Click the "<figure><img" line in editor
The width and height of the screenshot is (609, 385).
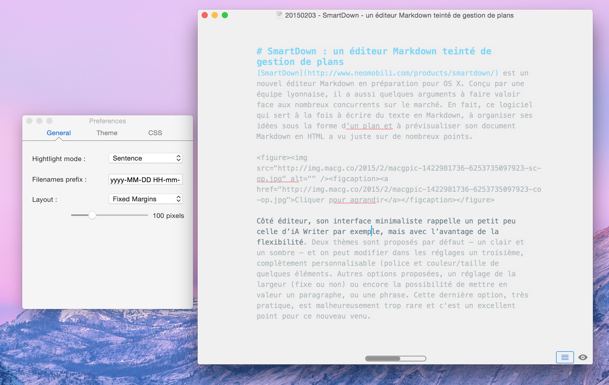click(x=282, y=158)
